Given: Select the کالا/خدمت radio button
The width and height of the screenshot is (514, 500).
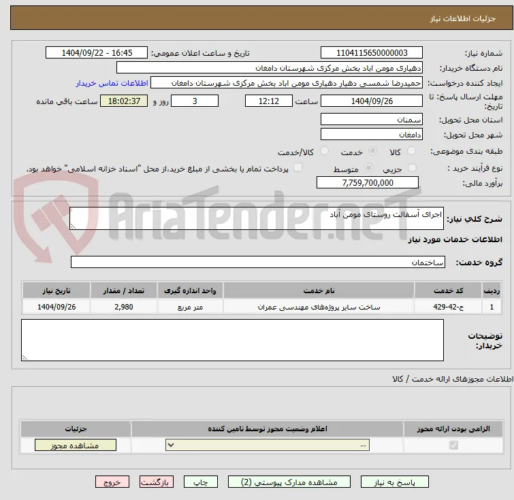Looking at the screenshot, I should point(324,151).
